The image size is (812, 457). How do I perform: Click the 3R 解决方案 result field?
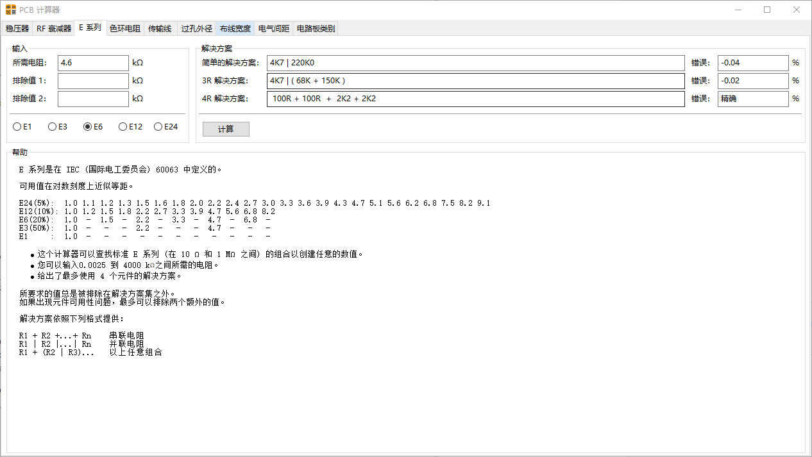click(475, 81)
